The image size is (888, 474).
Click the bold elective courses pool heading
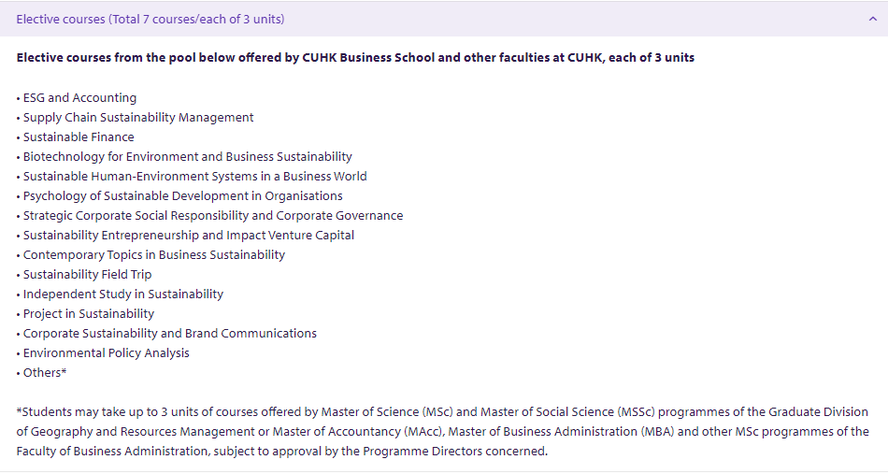pyautogui.click(x=355, y=58)
